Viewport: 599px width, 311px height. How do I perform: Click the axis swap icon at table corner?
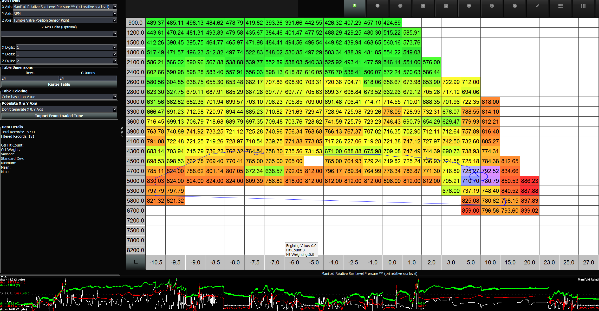pos(136,262)
